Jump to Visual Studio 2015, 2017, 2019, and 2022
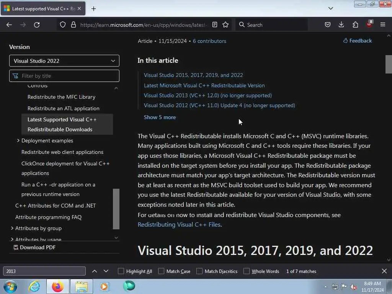 click(x=193, y=75)
